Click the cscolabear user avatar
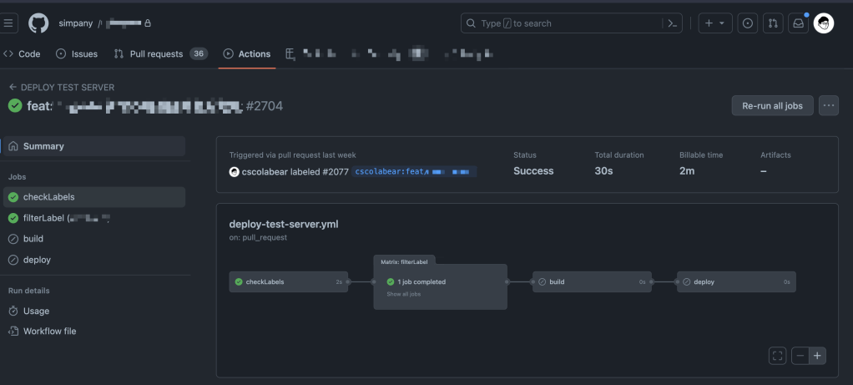Screen dimensions: 853x385 coord(235,171)
